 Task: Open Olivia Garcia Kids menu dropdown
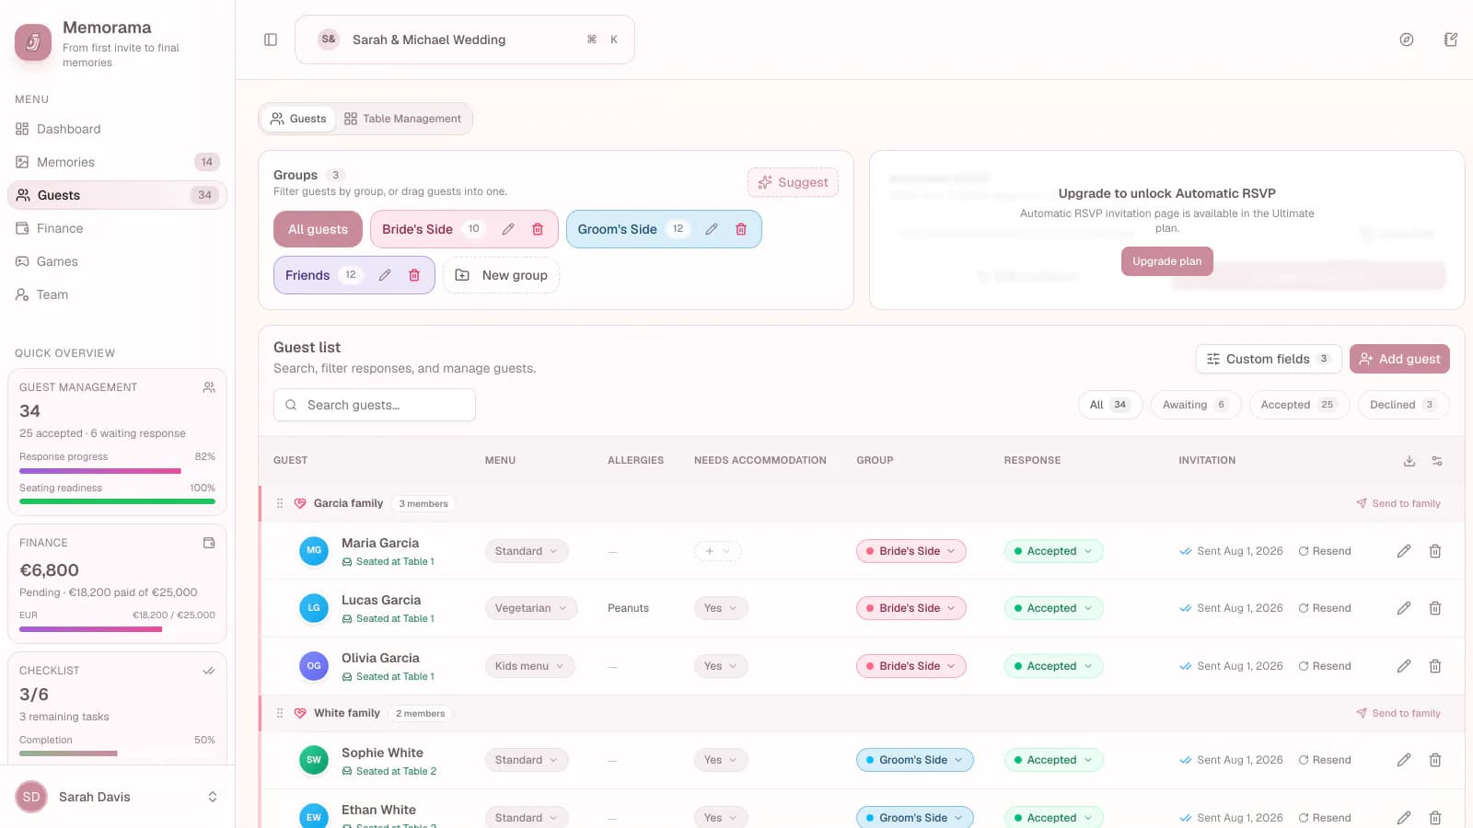pos(529,666)
